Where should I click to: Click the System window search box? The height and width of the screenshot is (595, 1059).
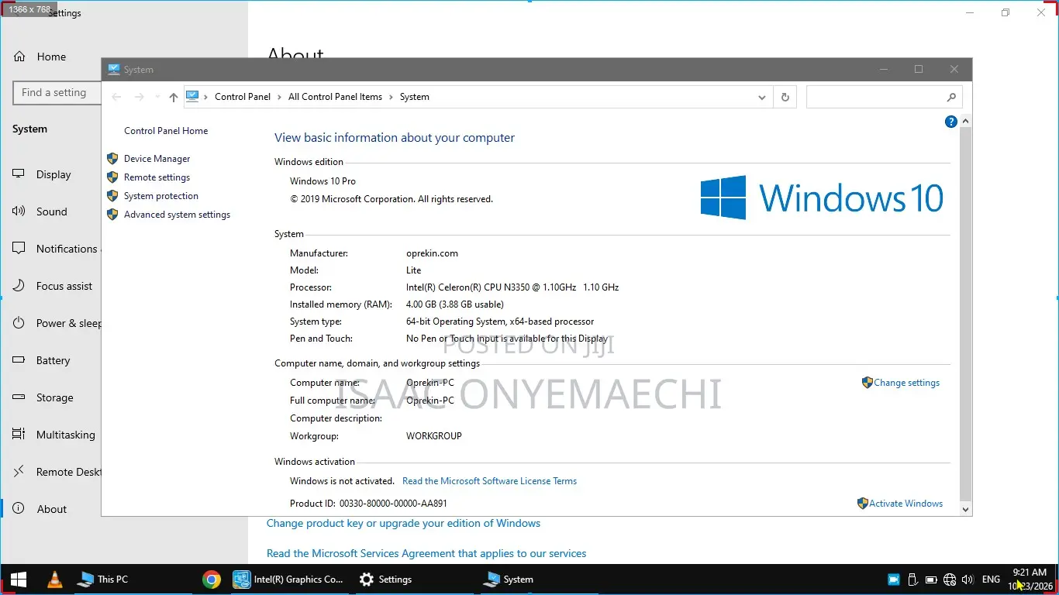[x=885, y=97]
